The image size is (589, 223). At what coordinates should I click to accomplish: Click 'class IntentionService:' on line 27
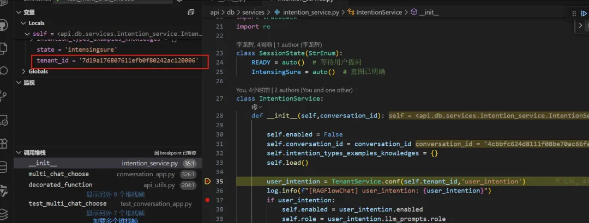pyautogui.click(x=280, y=99)
